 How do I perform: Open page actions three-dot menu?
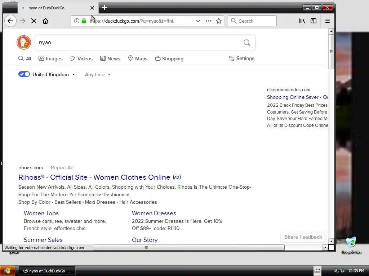(208, 21)
